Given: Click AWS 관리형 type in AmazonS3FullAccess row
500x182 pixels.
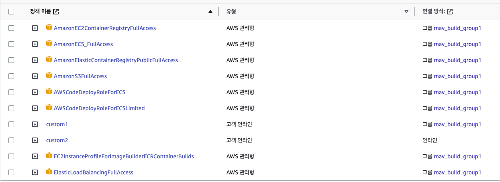Looking at the screenshot, I should point(240,76).
